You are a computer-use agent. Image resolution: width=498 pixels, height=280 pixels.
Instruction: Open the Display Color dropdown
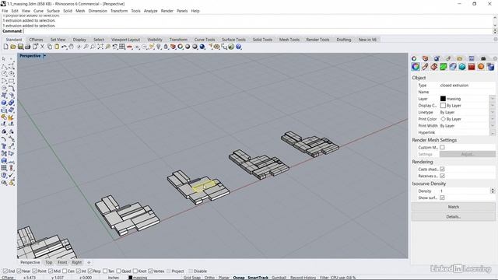tap(493, 106)
